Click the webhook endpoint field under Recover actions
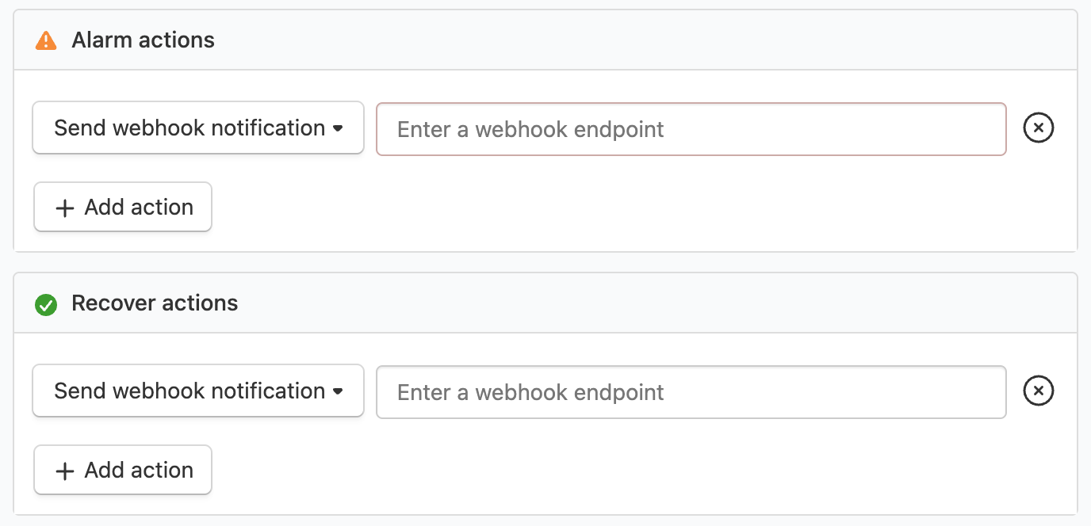Screen dimensions: 1091x526 (x=690, y=391)
